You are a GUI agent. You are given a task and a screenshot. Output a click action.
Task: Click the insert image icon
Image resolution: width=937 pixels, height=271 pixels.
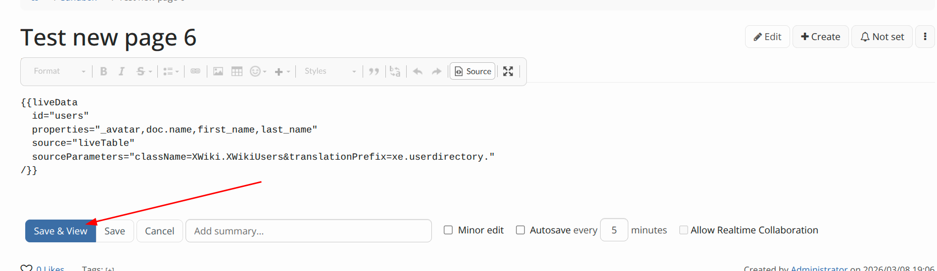click(x=218, y=71)
